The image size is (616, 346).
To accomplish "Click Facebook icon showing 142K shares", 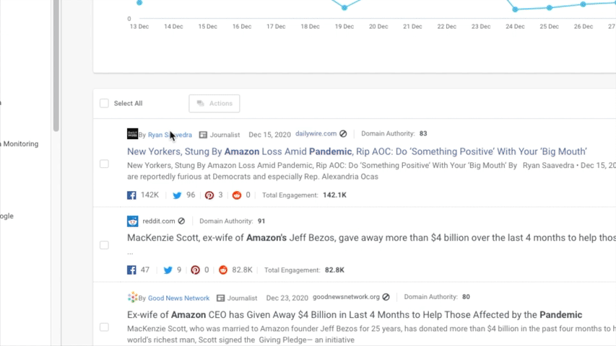I will [131, 195].
